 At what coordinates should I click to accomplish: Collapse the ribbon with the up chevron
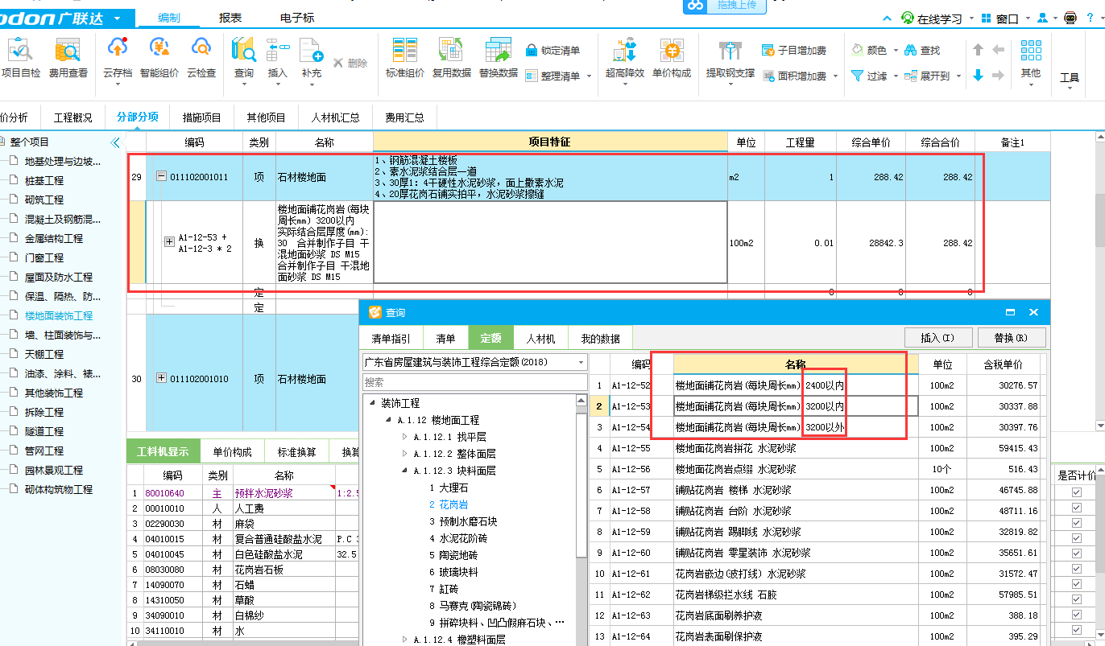888,18
